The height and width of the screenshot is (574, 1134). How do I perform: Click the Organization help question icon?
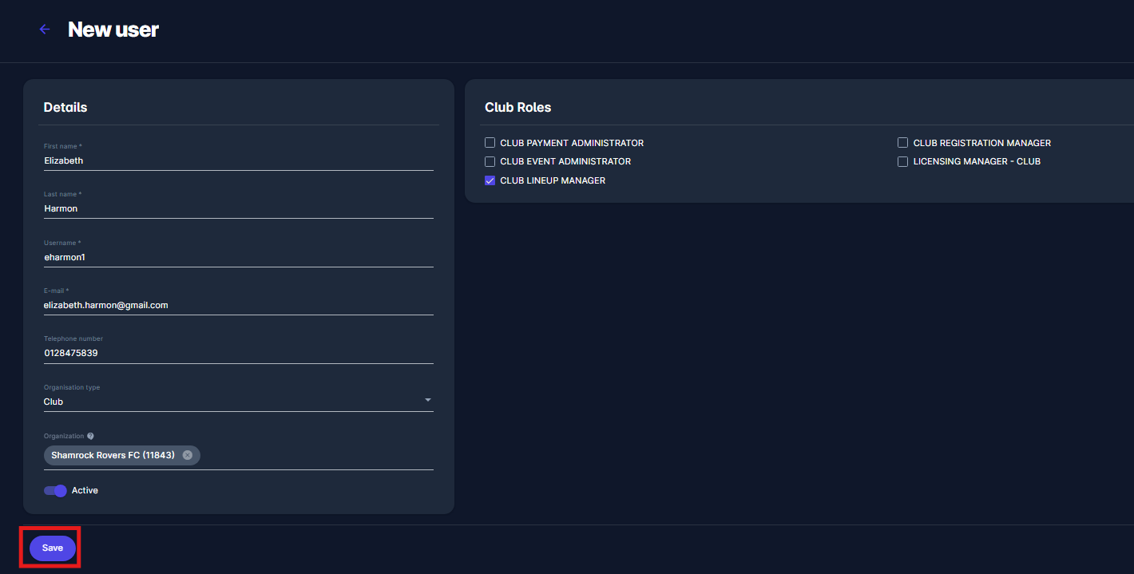point(90,436)
